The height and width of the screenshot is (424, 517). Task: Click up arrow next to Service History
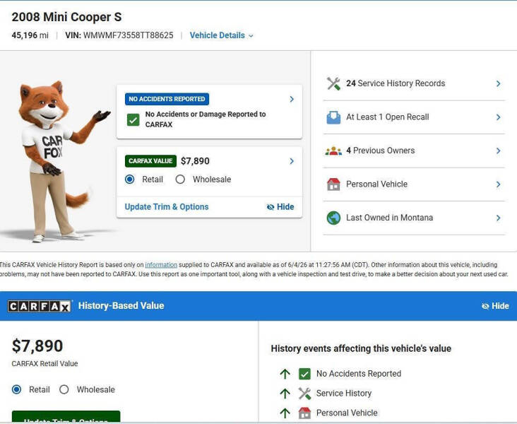[285, 394]
